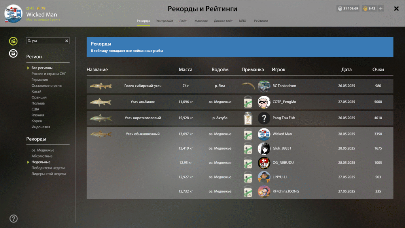Select США region filter

35,109
